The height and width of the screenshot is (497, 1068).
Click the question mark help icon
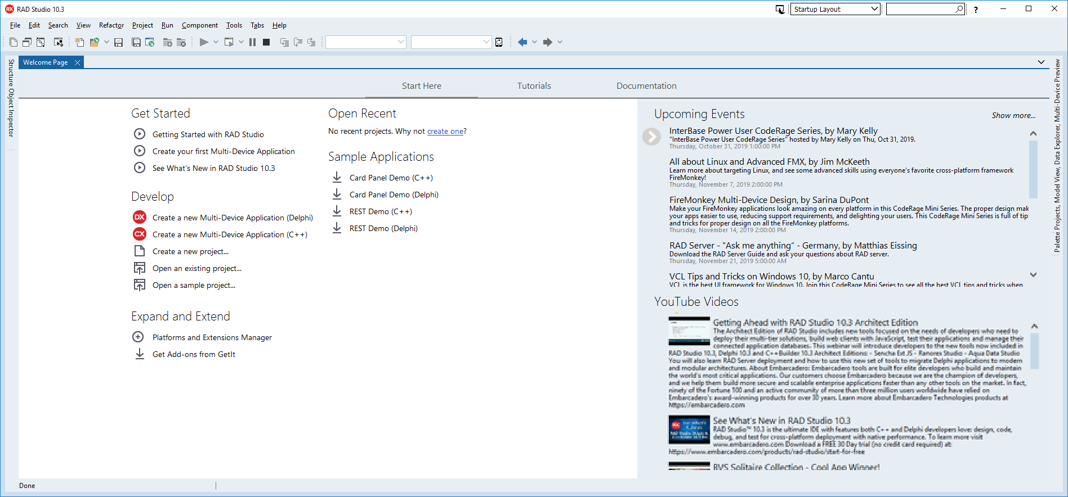[x=976, y=10]
